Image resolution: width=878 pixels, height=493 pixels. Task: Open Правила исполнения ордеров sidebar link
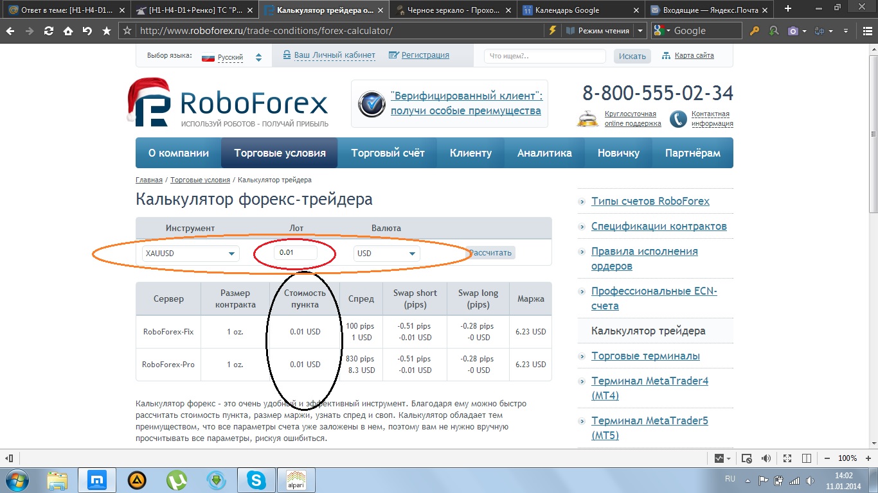pyautogui.click(x=645, y=259)
